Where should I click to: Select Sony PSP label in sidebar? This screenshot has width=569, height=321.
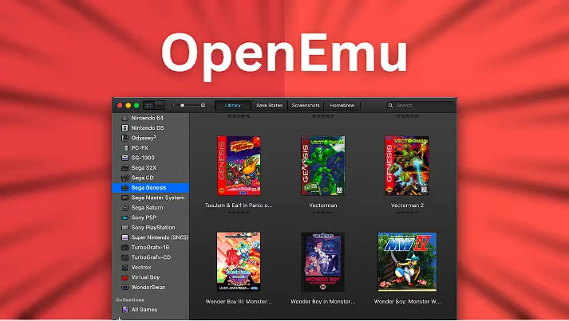(x=144, y=217)
